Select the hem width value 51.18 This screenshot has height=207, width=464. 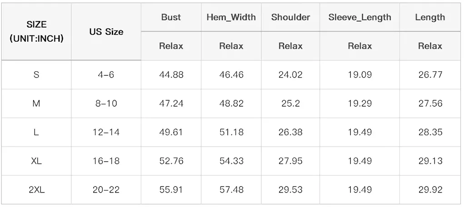pos(231,132)
